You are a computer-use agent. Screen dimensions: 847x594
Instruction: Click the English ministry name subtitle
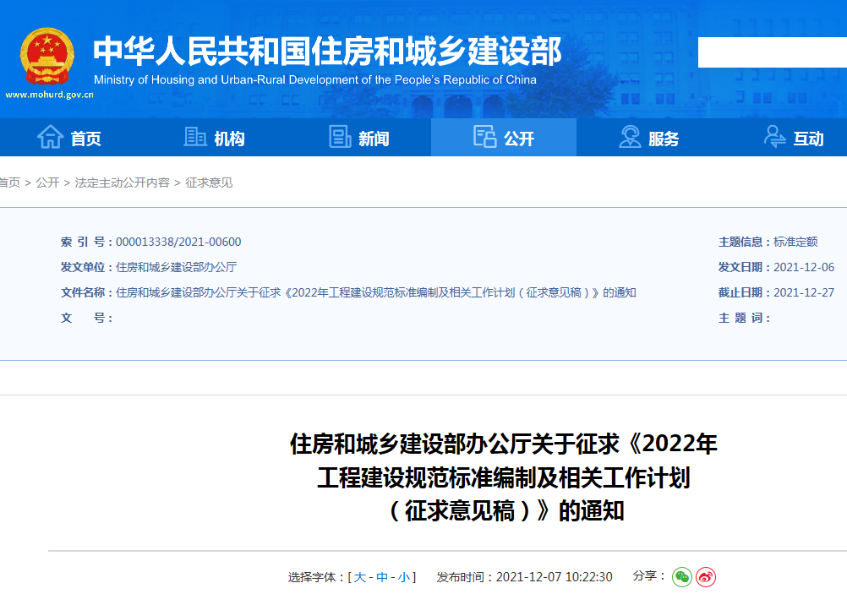[x=315, y=80]
